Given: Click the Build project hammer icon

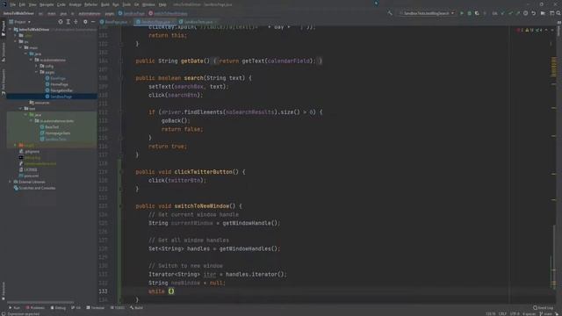Looking at the screenshot, I should [390, 13].
